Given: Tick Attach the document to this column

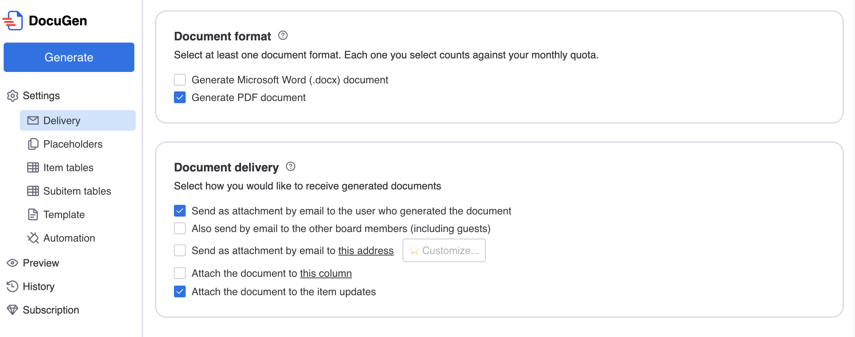Looking at the screenshot, I should [180, 273].
